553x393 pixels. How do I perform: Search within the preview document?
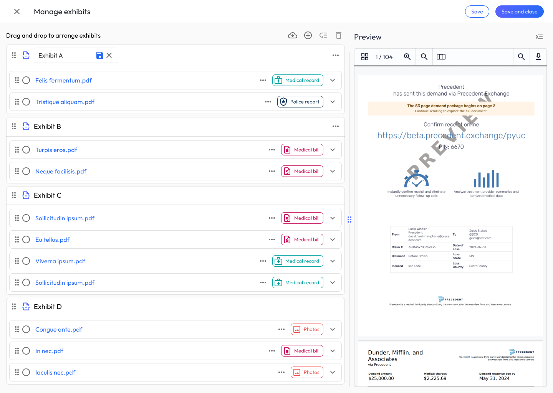coord(521,57)
